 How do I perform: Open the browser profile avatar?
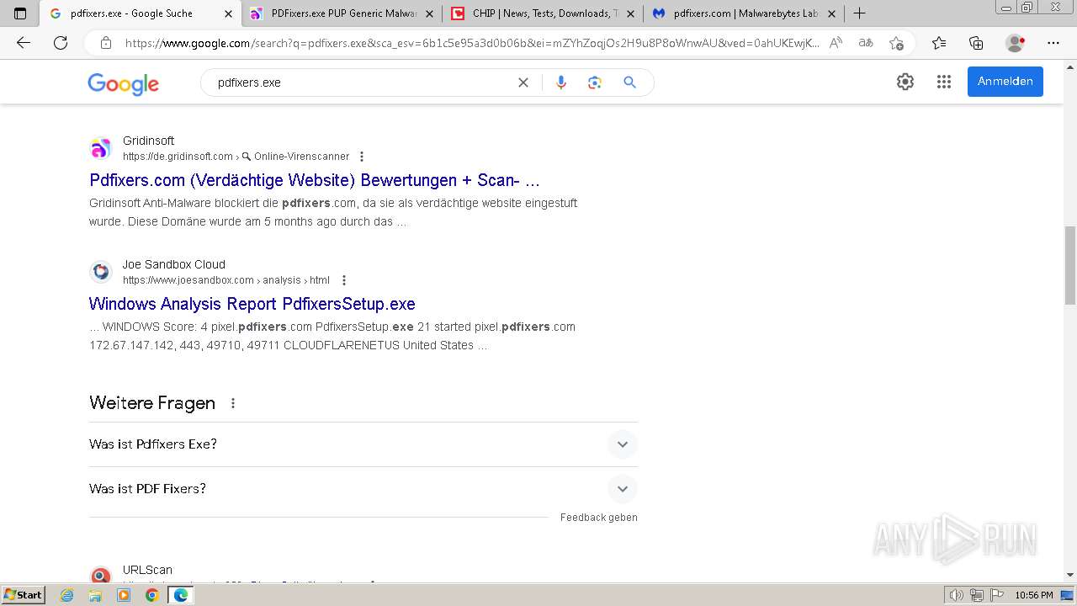pos(1016,43)
